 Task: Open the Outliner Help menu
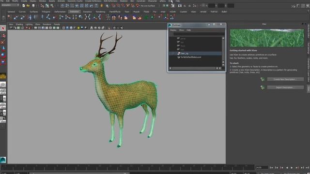point(188,30)
